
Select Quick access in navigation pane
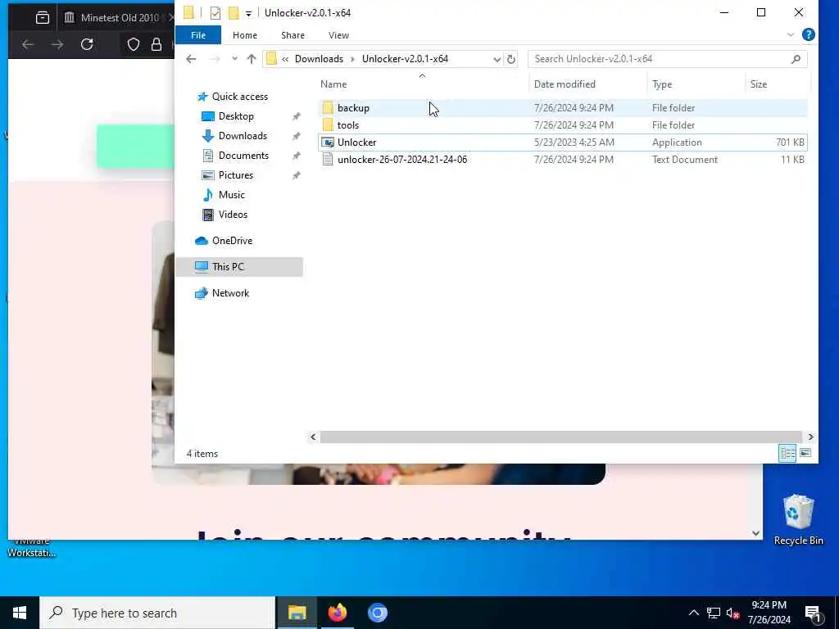[240, 97]
